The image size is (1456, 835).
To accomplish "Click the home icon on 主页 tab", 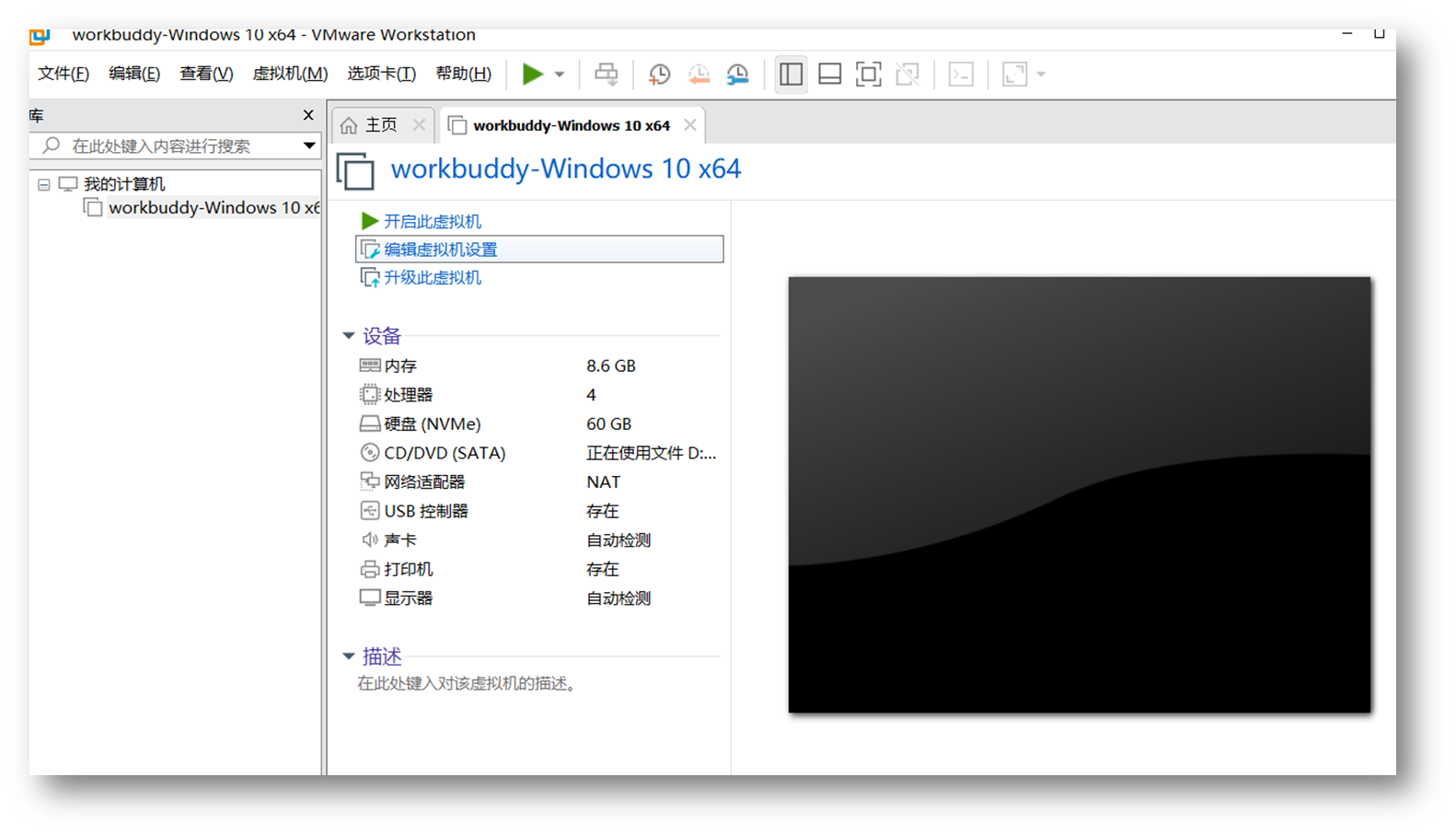I will [349, 125].
